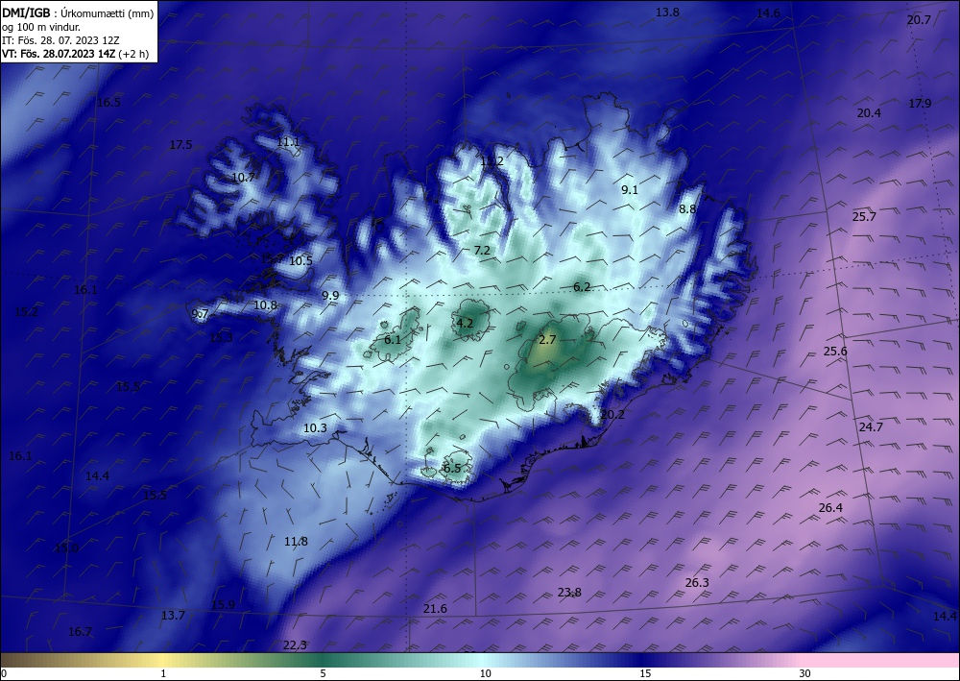Click the colour scale label 15
960x681 pixels.
pyautogui.click(x=645, y=673)
